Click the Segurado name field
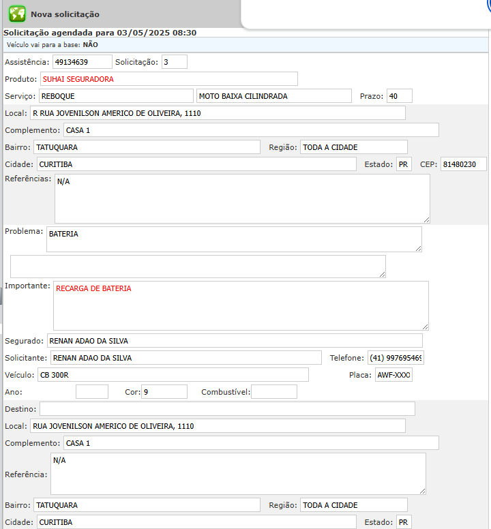Viewport: 491px width, 529px height. pos(234,341)
